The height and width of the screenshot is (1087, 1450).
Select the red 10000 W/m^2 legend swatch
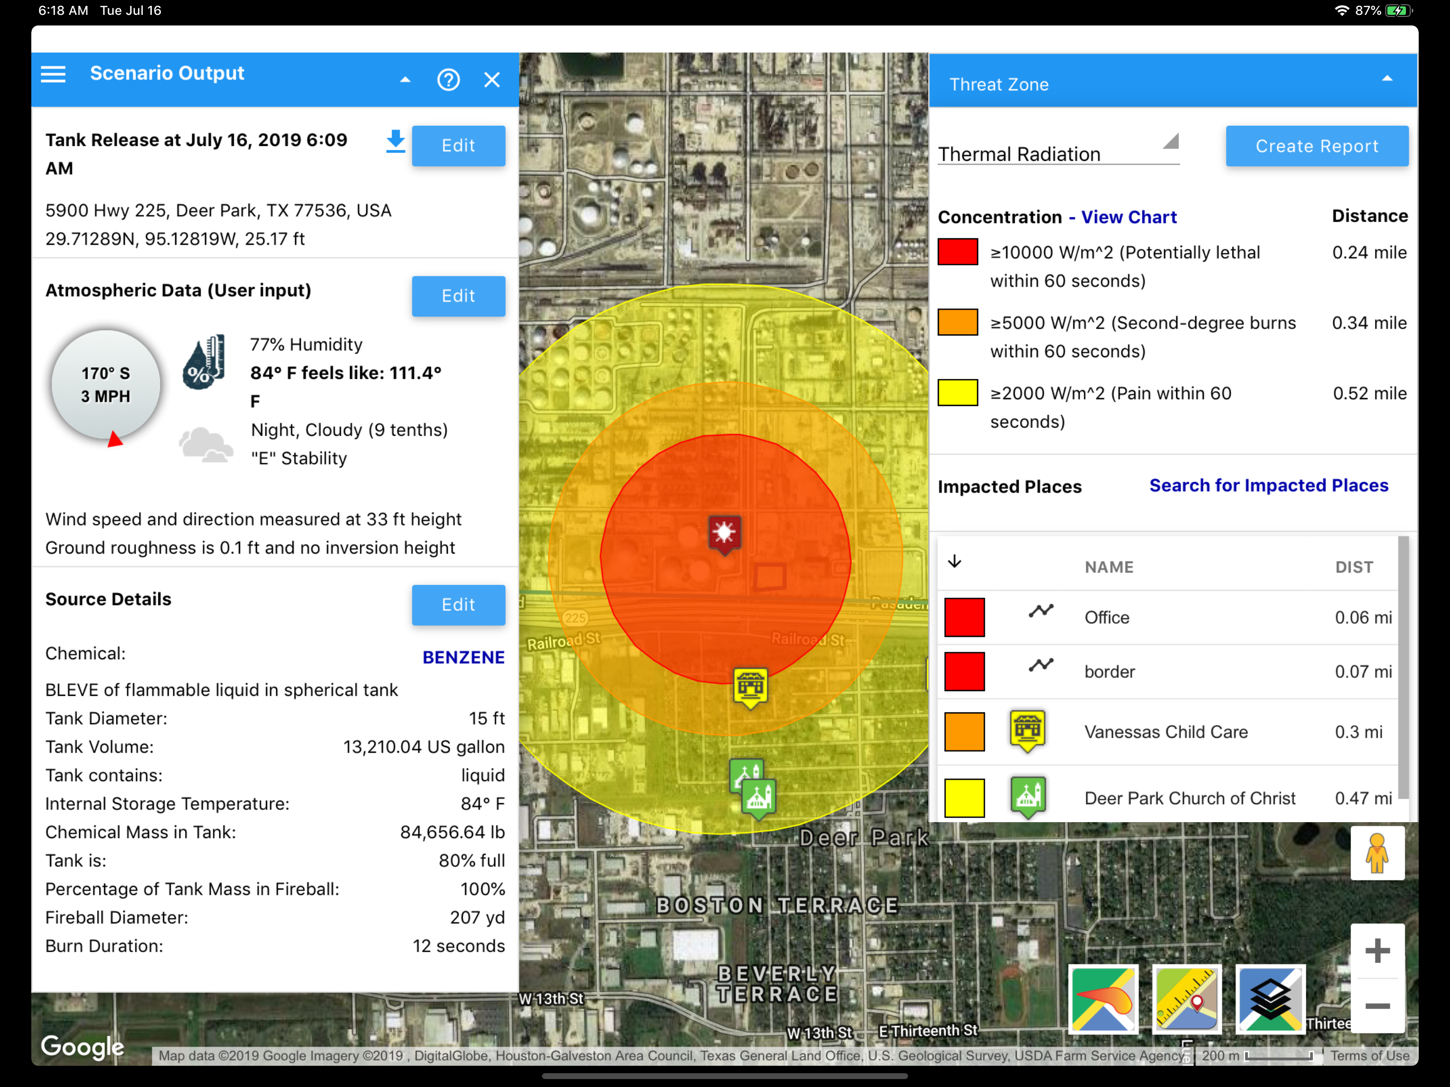point(957,252)
